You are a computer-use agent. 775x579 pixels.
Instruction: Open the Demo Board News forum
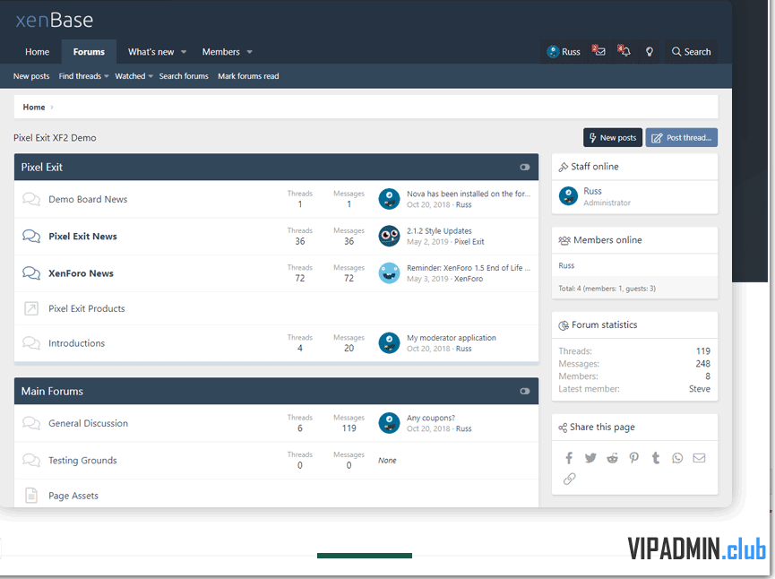[x=88, y=199]
